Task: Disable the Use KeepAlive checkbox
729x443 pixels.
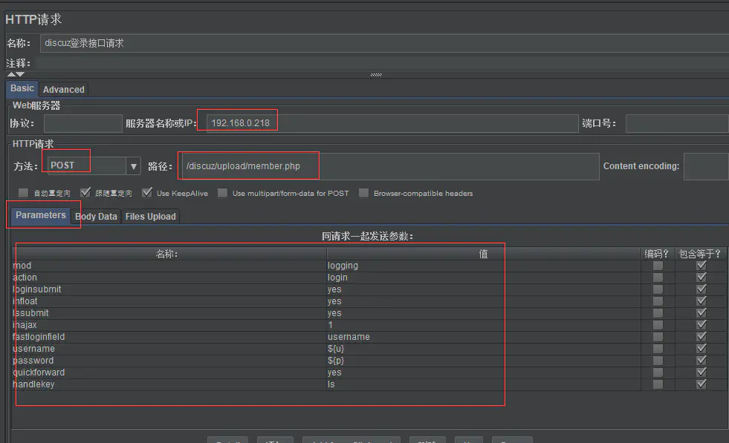Action: click(x=147, y=193)
